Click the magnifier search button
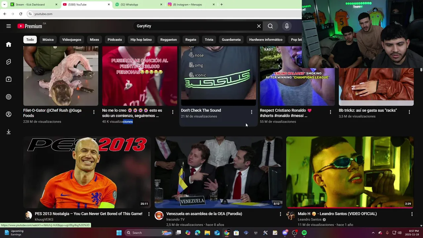 click(270, 26)
